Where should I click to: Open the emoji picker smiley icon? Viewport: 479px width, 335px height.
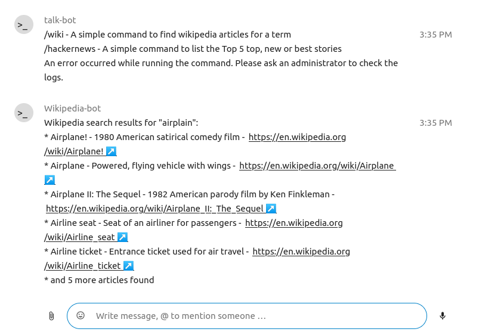click(81, 315)
